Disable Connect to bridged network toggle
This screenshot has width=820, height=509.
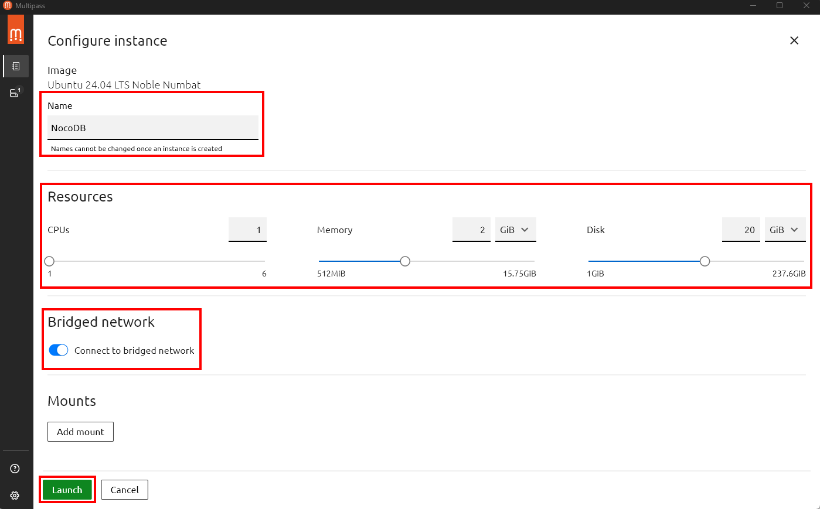click(x=59, y=350)
